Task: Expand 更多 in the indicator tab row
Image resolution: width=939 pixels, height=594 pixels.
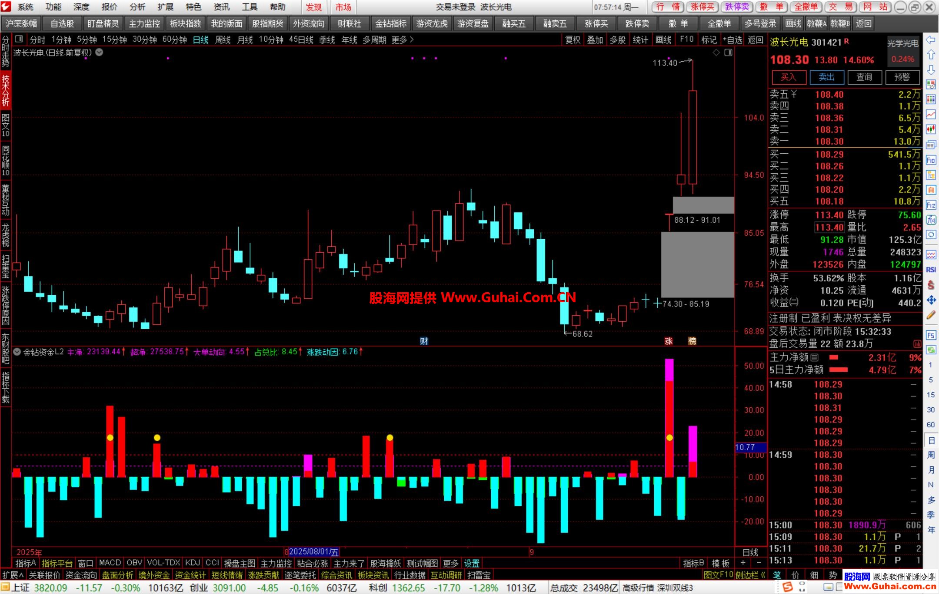Action: click(x=450, y=563)
